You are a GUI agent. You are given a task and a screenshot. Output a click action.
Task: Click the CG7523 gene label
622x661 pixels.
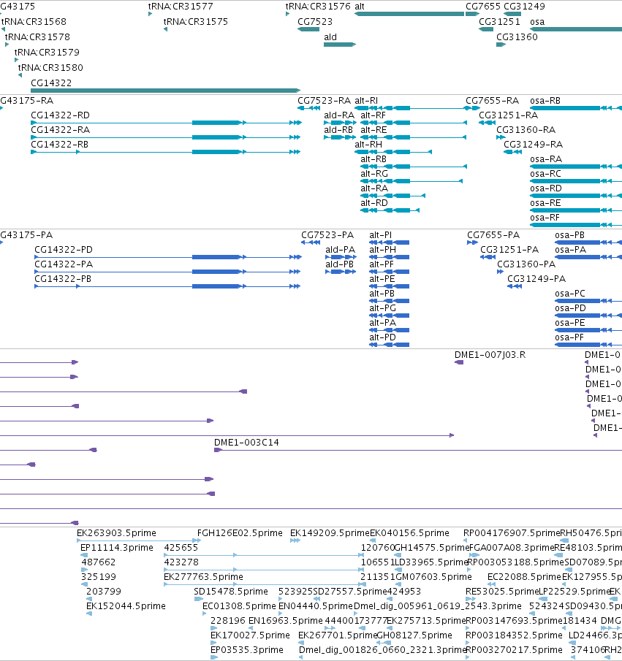tap(315, 21)
